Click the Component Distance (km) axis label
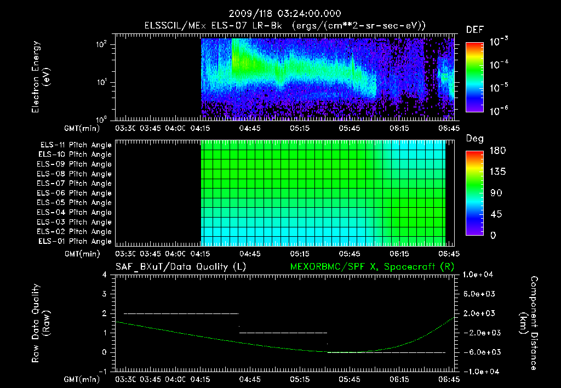Screen dimensions: 561x388 pyautogui.click(x=529, y=323)
